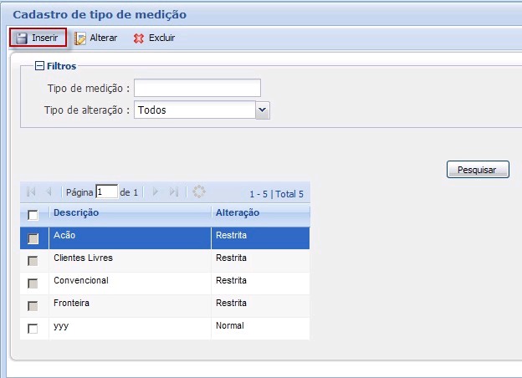This screenshot has width=522, height=378.
Task: Go to first page of grid
Action: tap(32, 192)
